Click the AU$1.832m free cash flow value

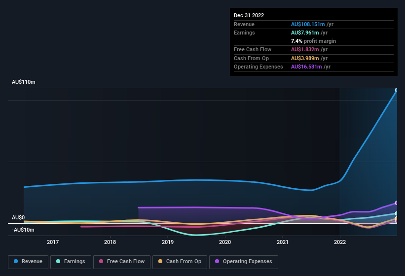coord(305,49)
